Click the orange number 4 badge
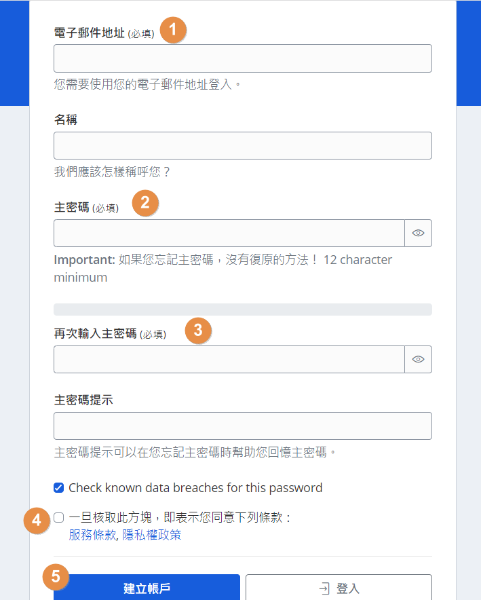This screenshot has height=600, width=481. (36, 521)
